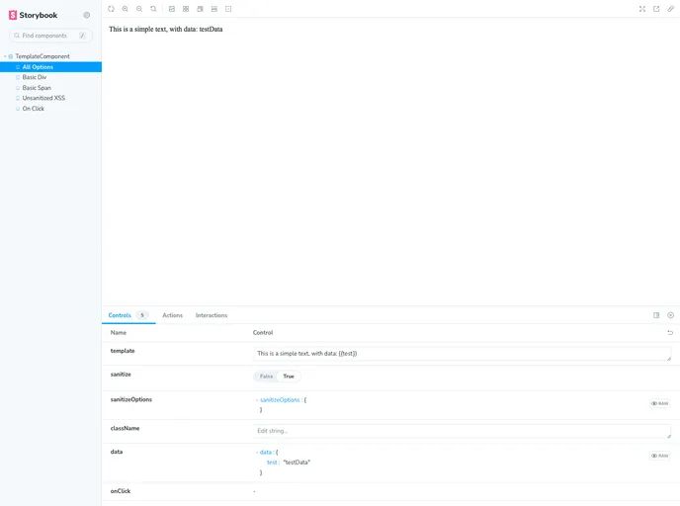The image size is (680, 506).
Task: Open the viewport size icon
Action: [x=200, y=9]
